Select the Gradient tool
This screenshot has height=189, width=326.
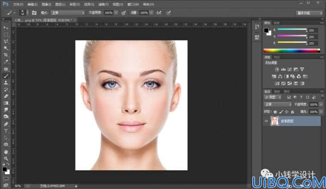point(6,103)
